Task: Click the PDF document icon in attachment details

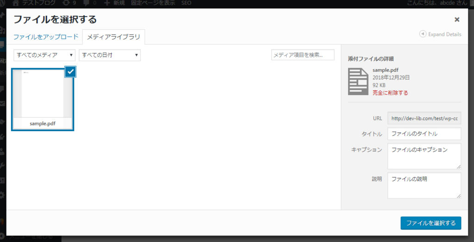Action: 358,81
